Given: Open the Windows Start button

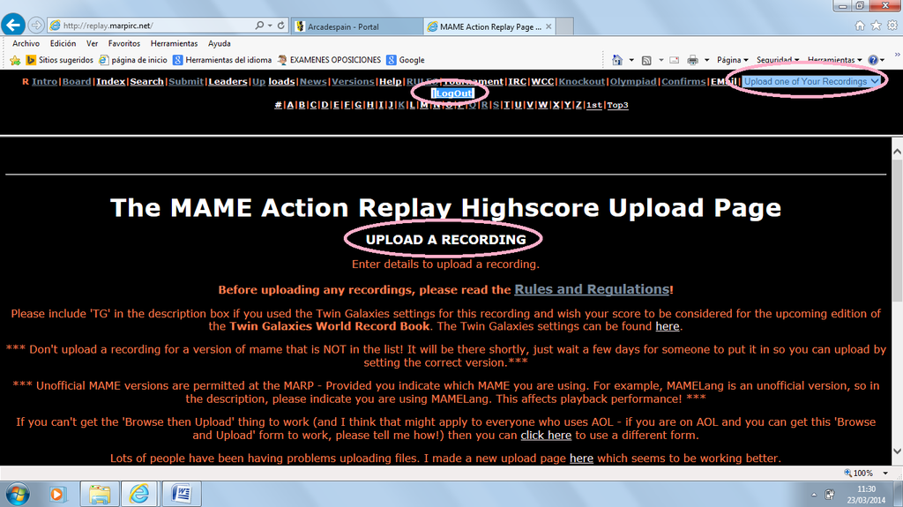Looking at the screenshot, I should coord(18,495).
